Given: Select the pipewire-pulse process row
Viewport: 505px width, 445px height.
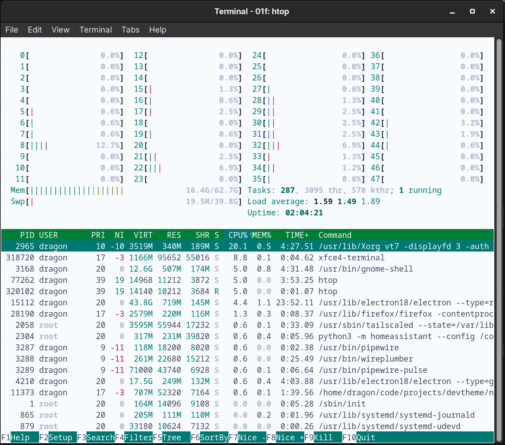Looking at the screenshot, I should [247, 370].
